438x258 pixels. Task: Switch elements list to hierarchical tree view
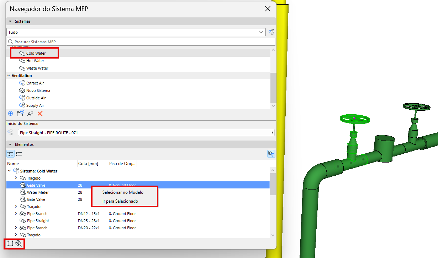click(10, 154)
